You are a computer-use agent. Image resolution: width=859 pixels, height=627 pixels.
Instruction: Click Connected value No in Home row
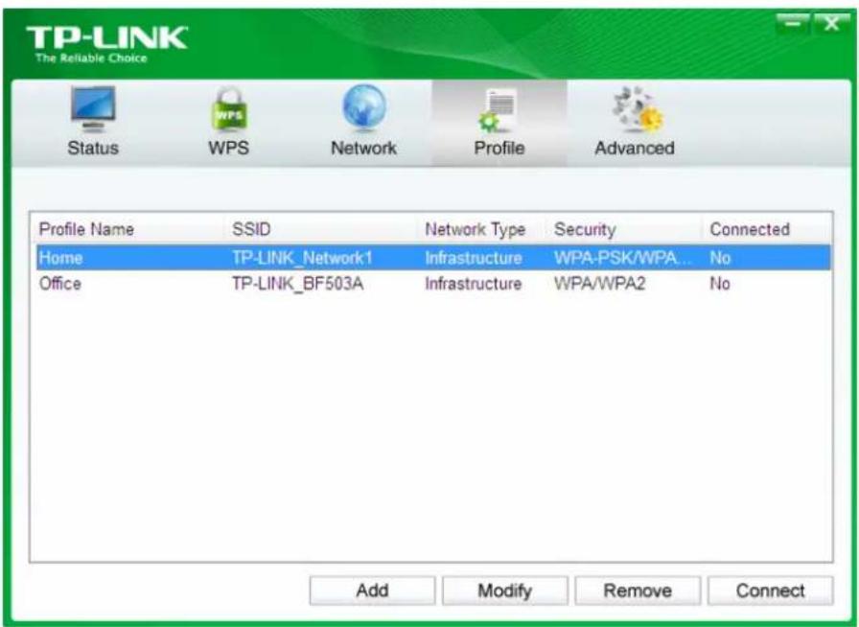tap(720, 258)
